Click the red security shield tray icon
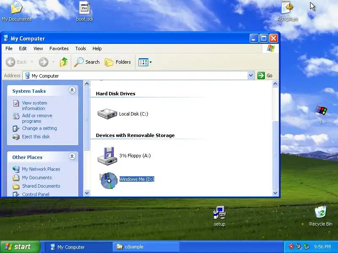The height and width of the screenshot is (253, 338). (x=291, y=247)
